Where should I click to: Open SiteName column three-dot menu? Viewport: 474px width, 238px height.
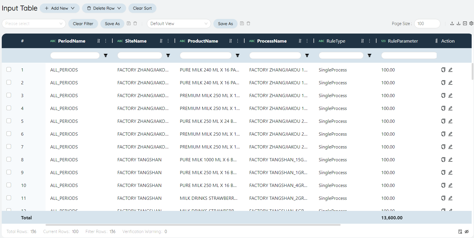tap(168, 41)
